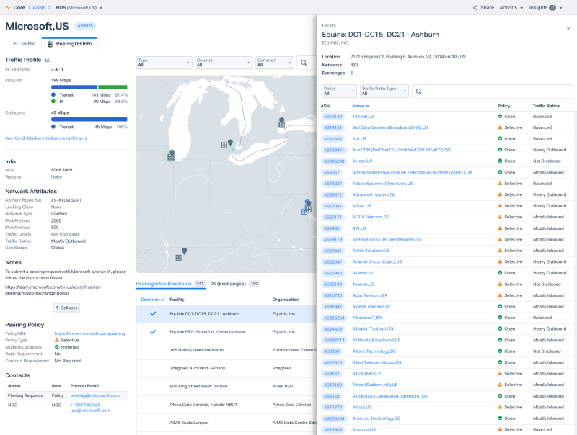
Task: Click the AS8075 badge next to Microsoft,US
Action: click(x=85, y=26)
